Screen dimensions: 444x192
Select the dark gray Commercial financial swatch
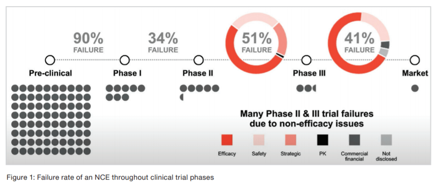click(354, 140)
